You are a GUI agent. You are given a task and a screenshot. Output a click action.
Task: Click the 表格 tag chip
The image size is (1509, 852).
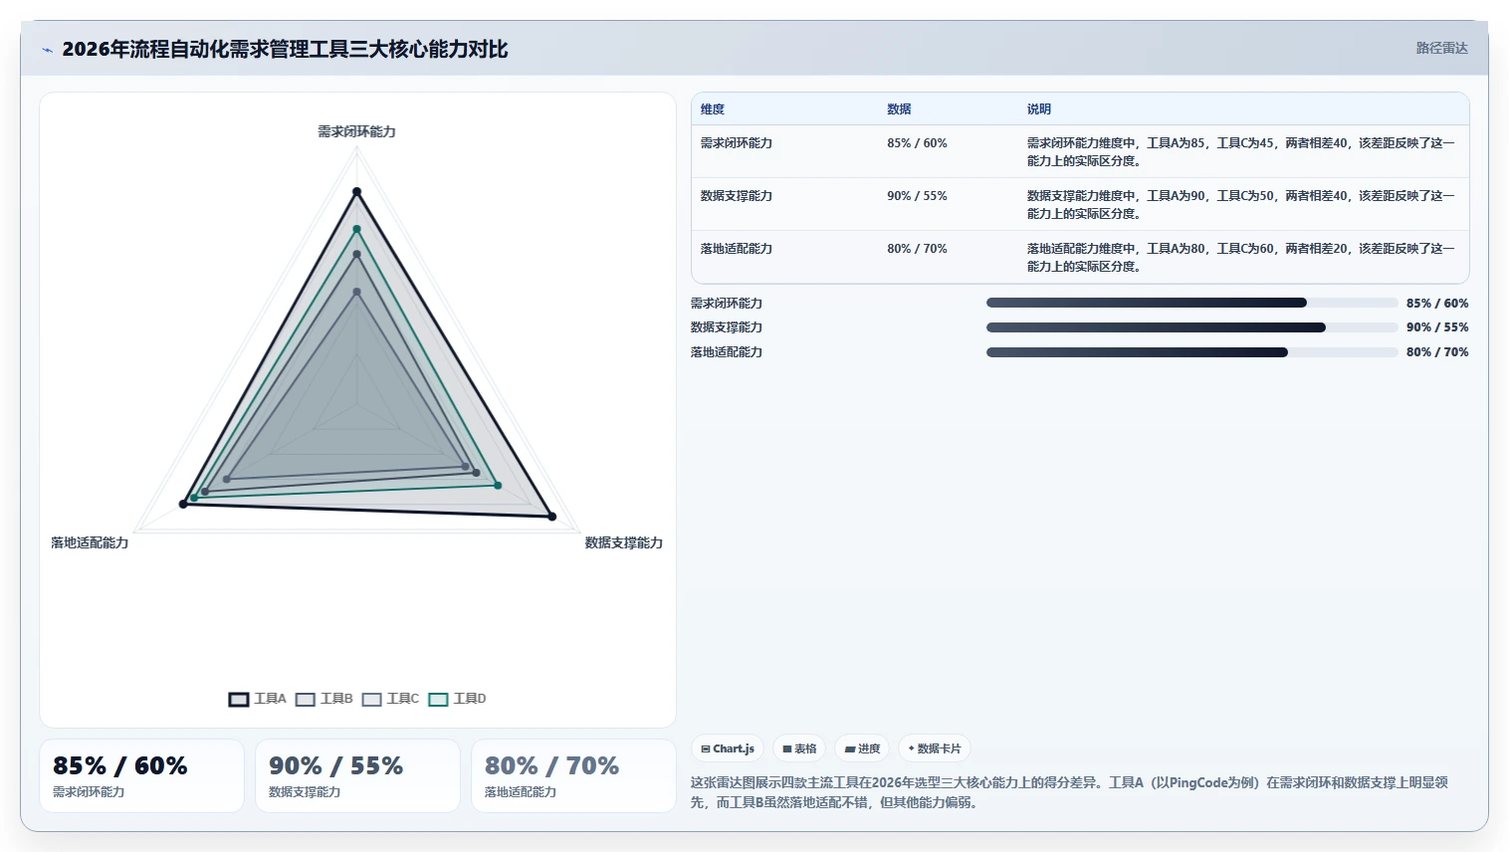[799, 748]
